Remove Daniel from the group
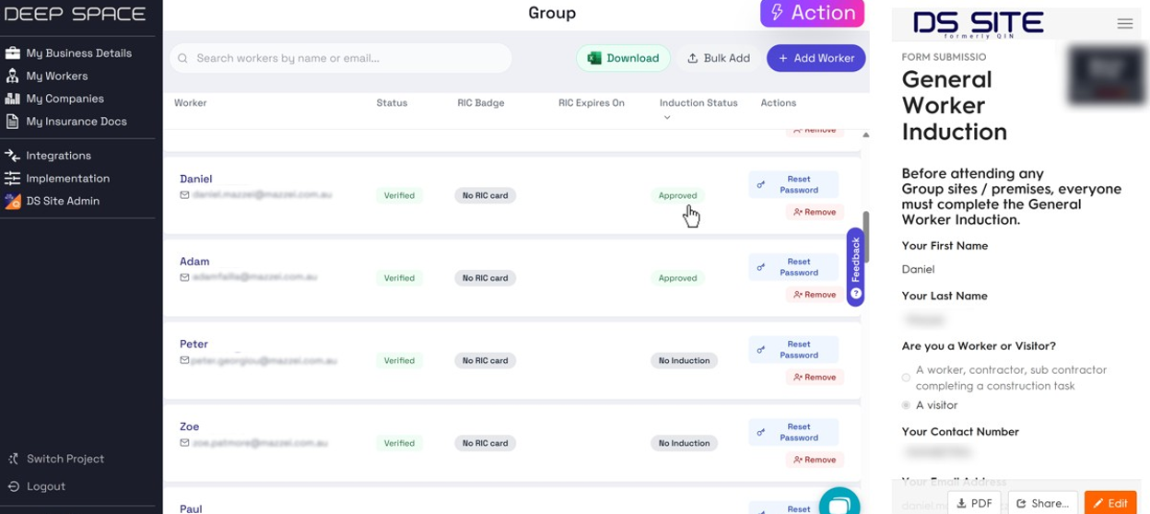 [815, 212]
